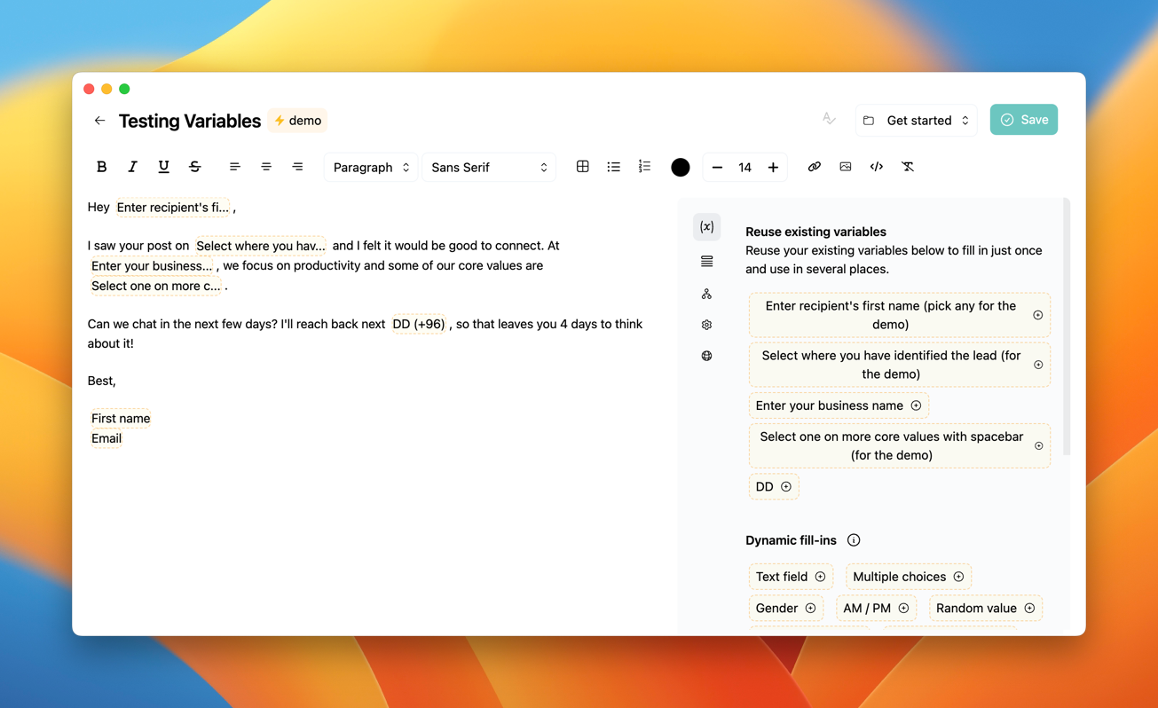Open the settings gear in side panel
1158x708 pixels.
click(x=706, y=325)
